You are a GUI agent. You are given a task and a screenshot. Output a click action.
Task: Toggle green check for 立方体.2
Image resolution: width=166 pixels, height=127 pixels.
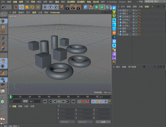137,19
